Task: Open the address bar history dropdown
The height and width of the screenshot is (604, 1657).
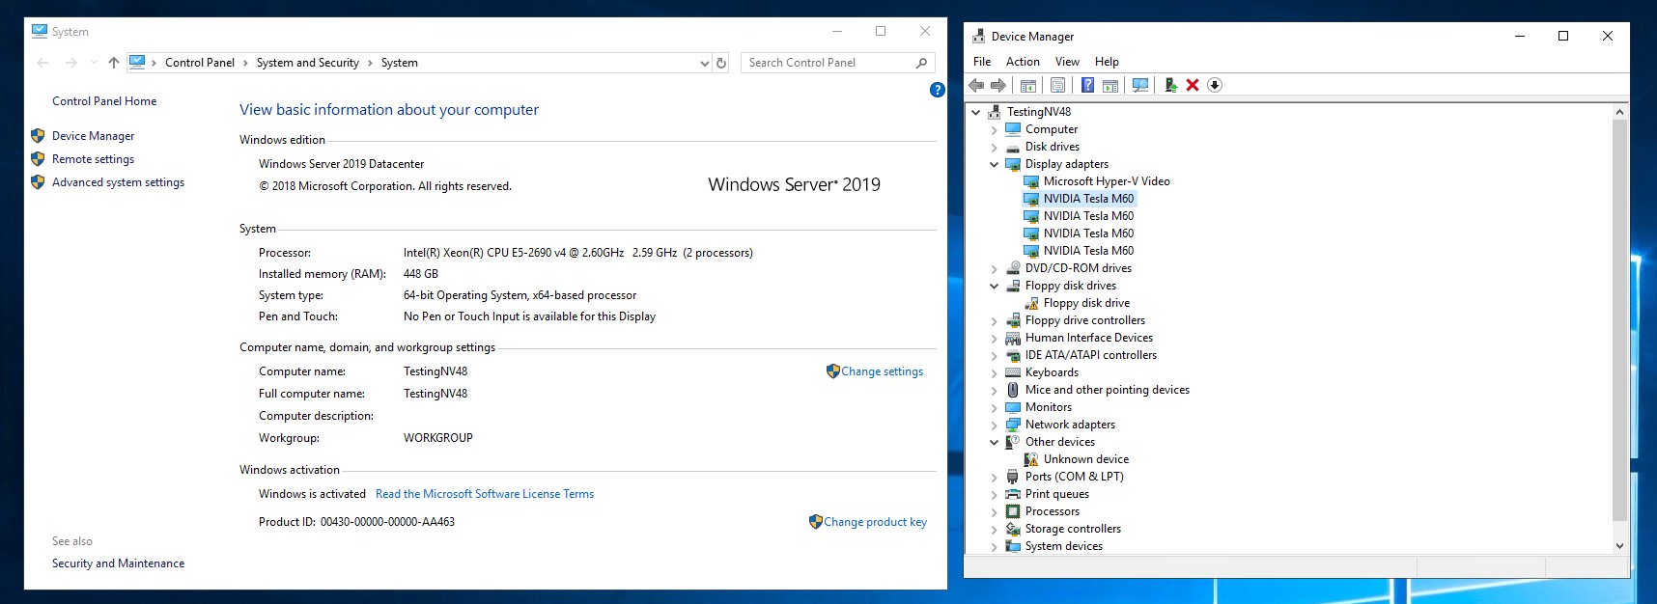Action: (705, 63)
